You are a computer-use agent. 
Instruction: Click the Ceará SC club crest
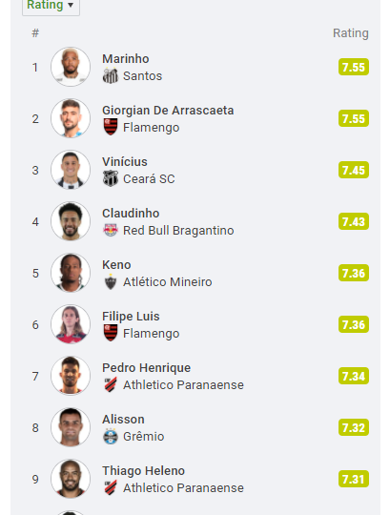pos(111,178)
